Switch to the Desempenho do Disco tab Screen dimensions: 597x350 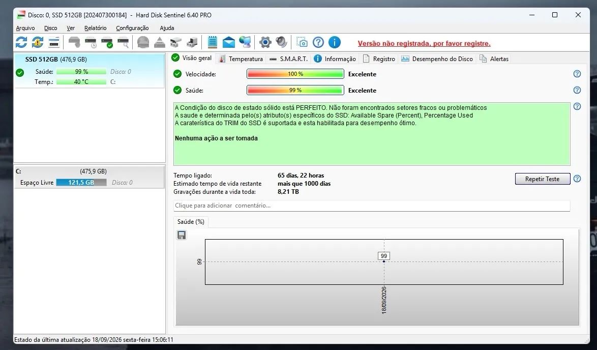click(x=437, y=59)
